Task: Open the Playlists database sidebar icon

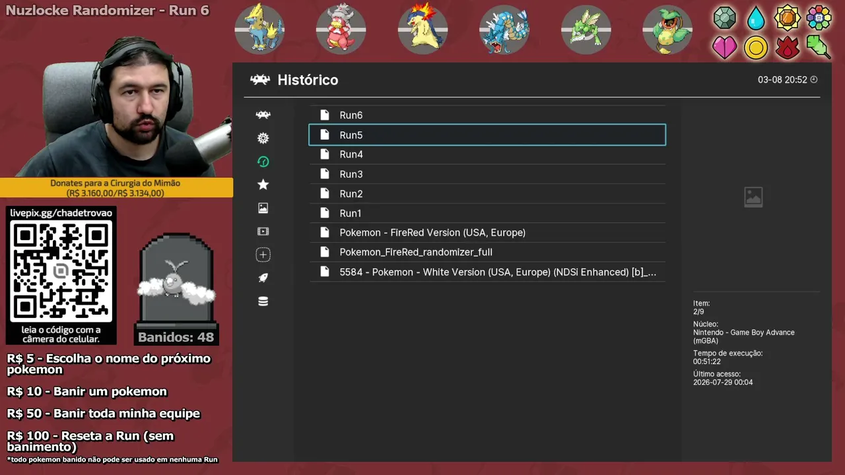Action: (263, 301)
